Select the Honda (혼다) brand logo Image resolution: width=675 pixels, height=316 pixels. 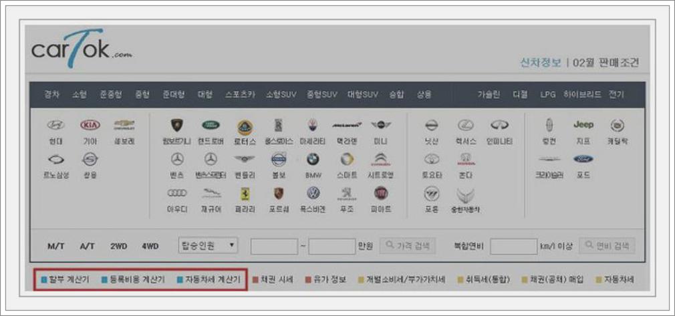(466, 159)
